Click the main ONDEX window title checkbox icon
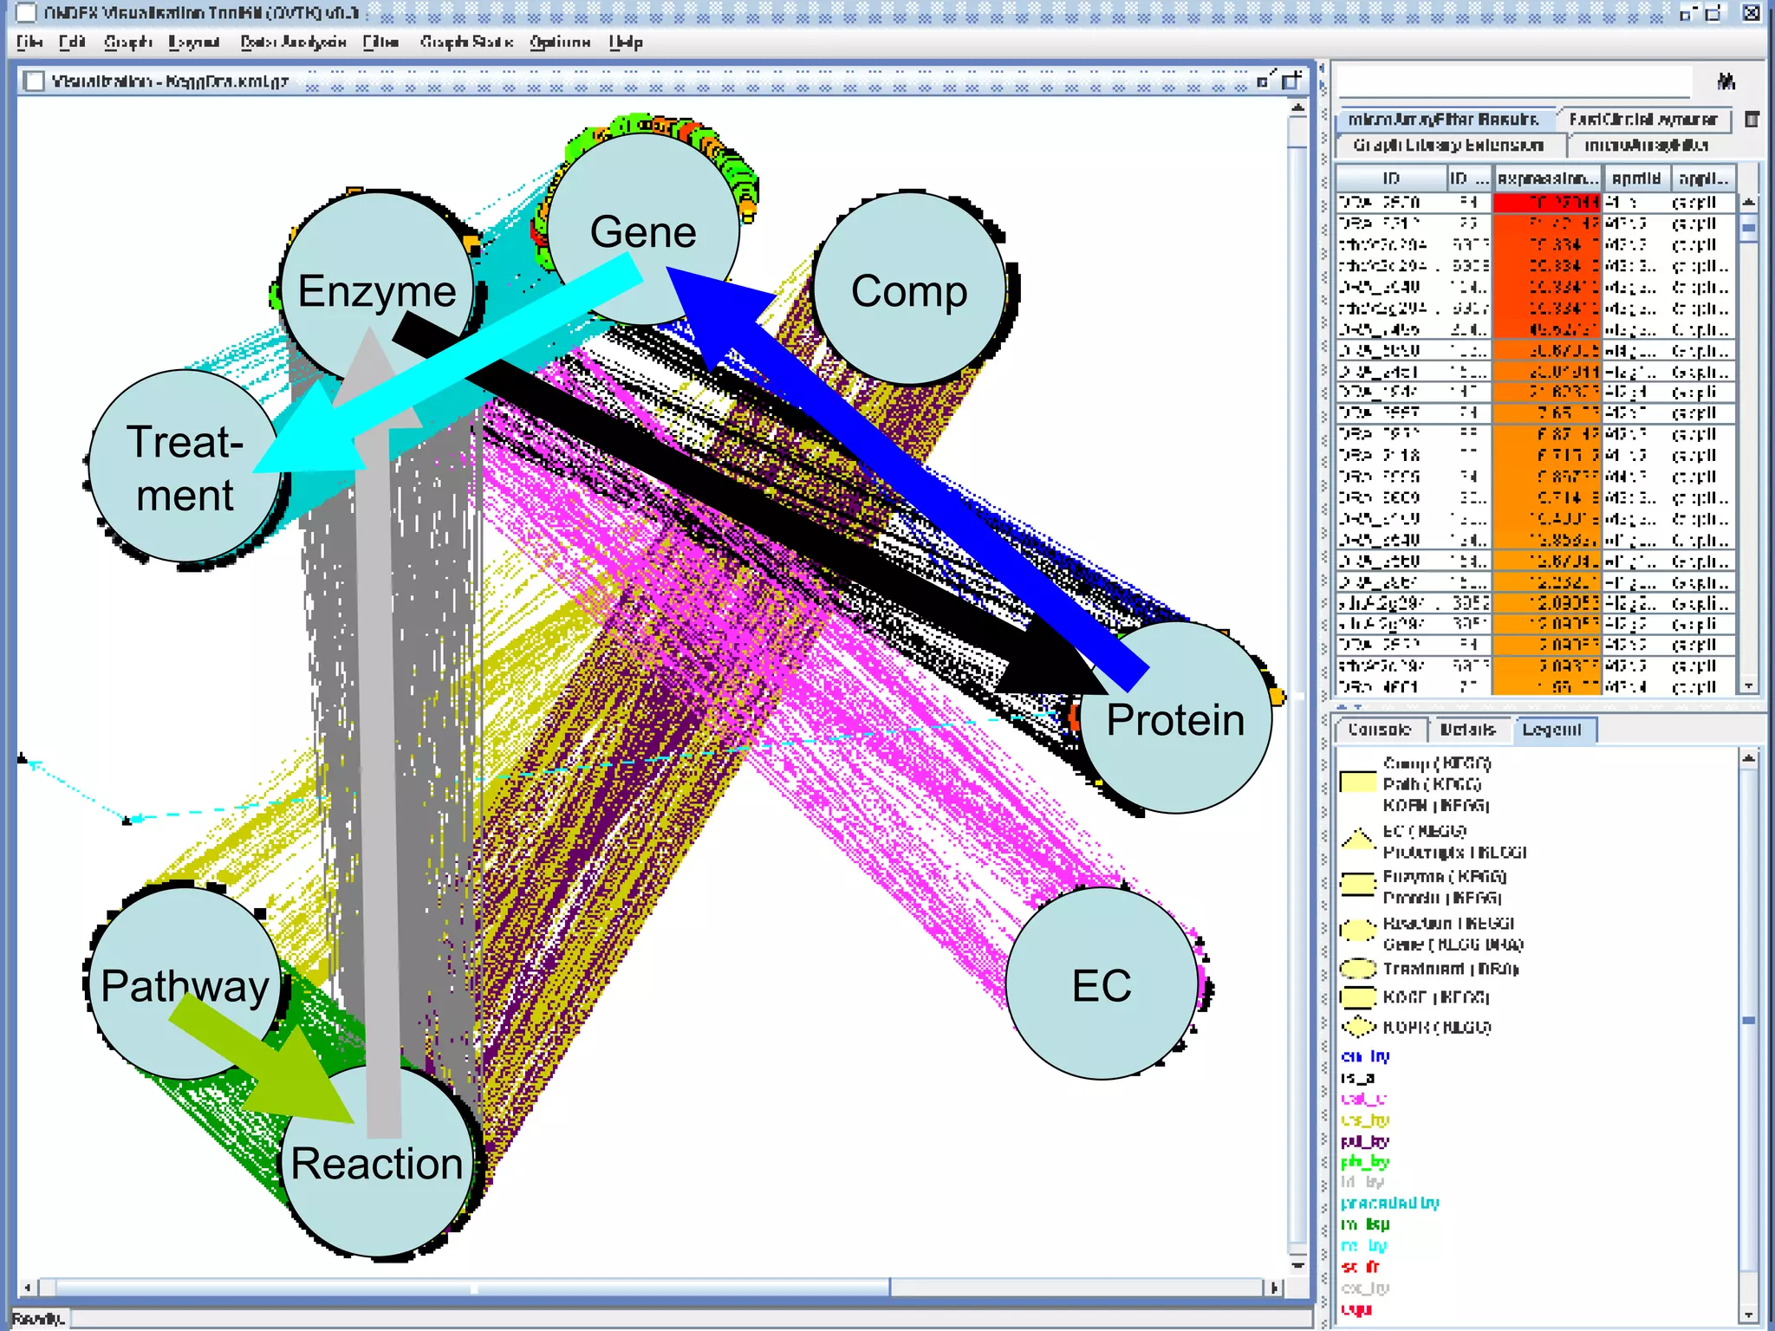Image resolution: width=1775 pixels, height=1331 pixels. point(27,13)
